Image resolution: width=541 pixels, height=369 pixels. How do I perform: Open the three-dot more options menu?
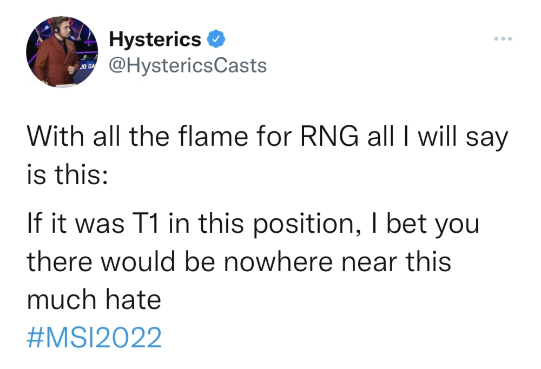503,39
